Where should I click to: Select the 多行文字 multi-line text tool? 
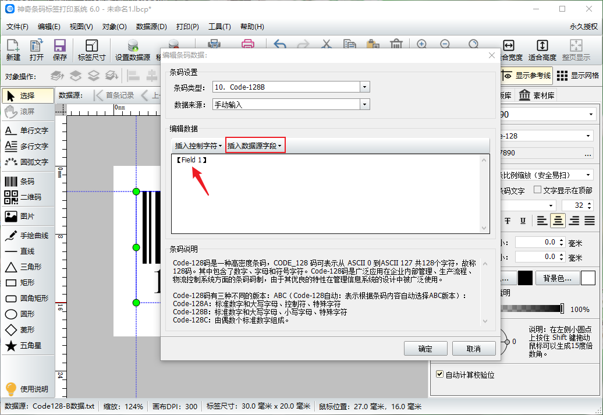coord(28,147)
